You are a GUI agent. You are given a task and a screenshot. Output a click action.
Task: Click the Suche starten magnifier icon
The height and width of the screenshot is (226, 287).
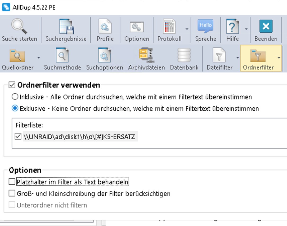point(19,27)
